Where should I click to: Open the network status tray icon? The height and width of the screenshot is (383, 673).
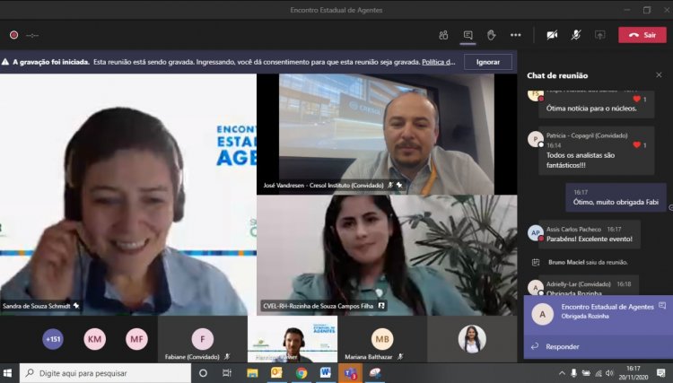tap(598, 373)
